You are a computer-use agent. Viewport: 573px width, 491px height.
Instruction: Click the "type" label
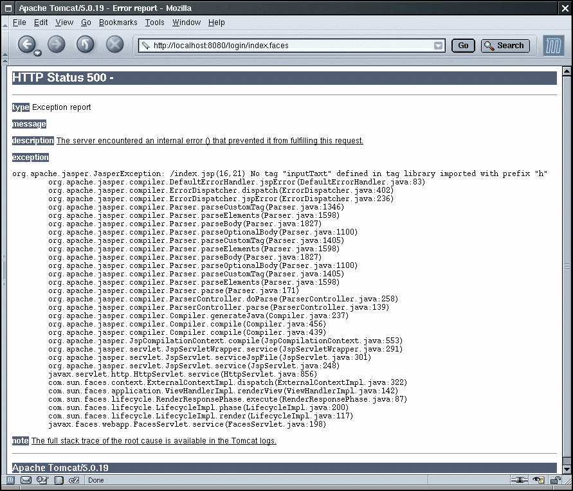pyautogui.click(x=21, y=107)
